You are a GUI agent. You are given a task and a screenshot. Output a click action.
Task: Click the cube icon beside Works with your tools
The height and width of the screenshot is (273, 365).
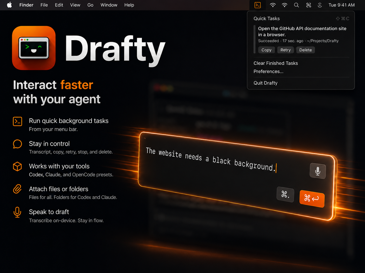[17, 166]
